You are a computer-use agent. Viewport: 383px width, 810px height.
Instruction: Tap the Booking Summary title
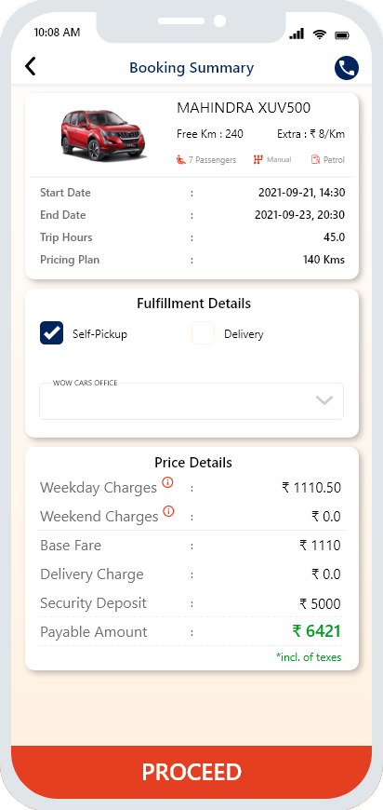click(191, 68)
